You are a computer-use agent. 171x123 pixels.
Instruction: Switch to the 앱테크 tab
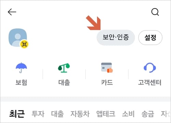coord(106,114)
